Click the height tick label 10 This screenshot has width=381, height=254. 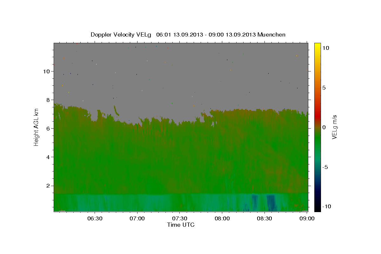(47, 71)
